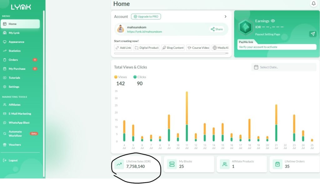This screenshot has width=320, height=184.
Task: Click Upgrade to PRO button
Action: tap(146, 17)
